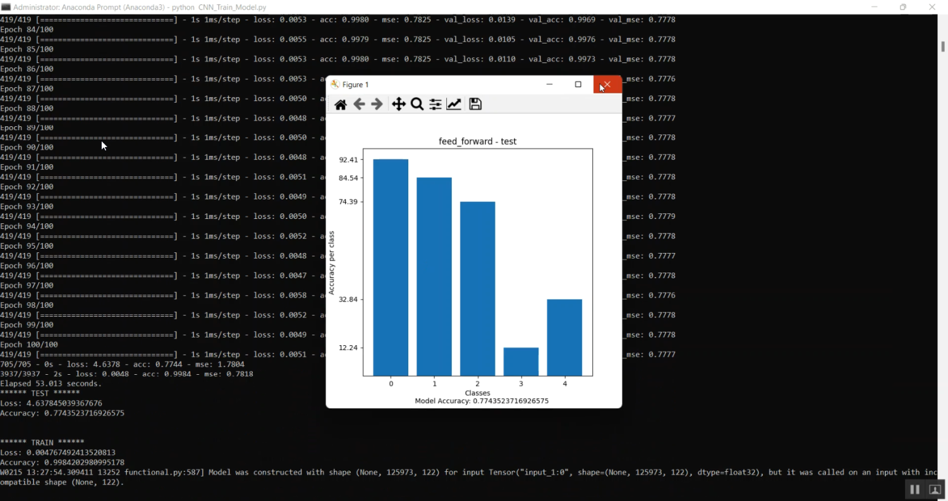Open the edit axis and curve parameters tool
Image resolution: width=948 pixels, height=501 pixels.
coord(454,105)
